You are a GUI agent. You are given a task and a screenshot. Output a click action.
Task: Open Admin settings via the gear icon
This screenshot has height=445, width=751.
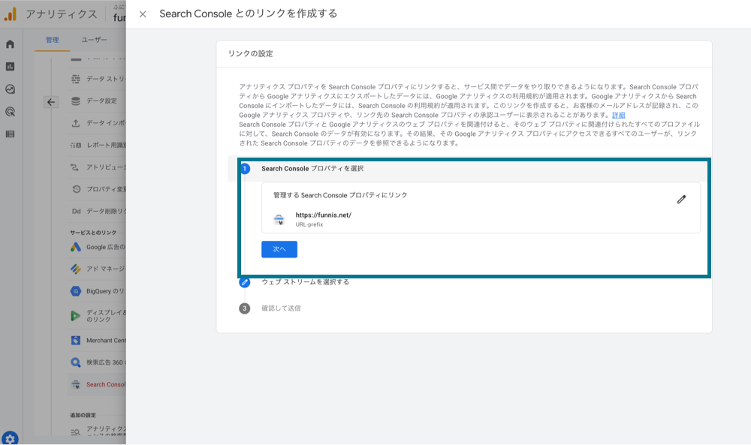point(10,438)
